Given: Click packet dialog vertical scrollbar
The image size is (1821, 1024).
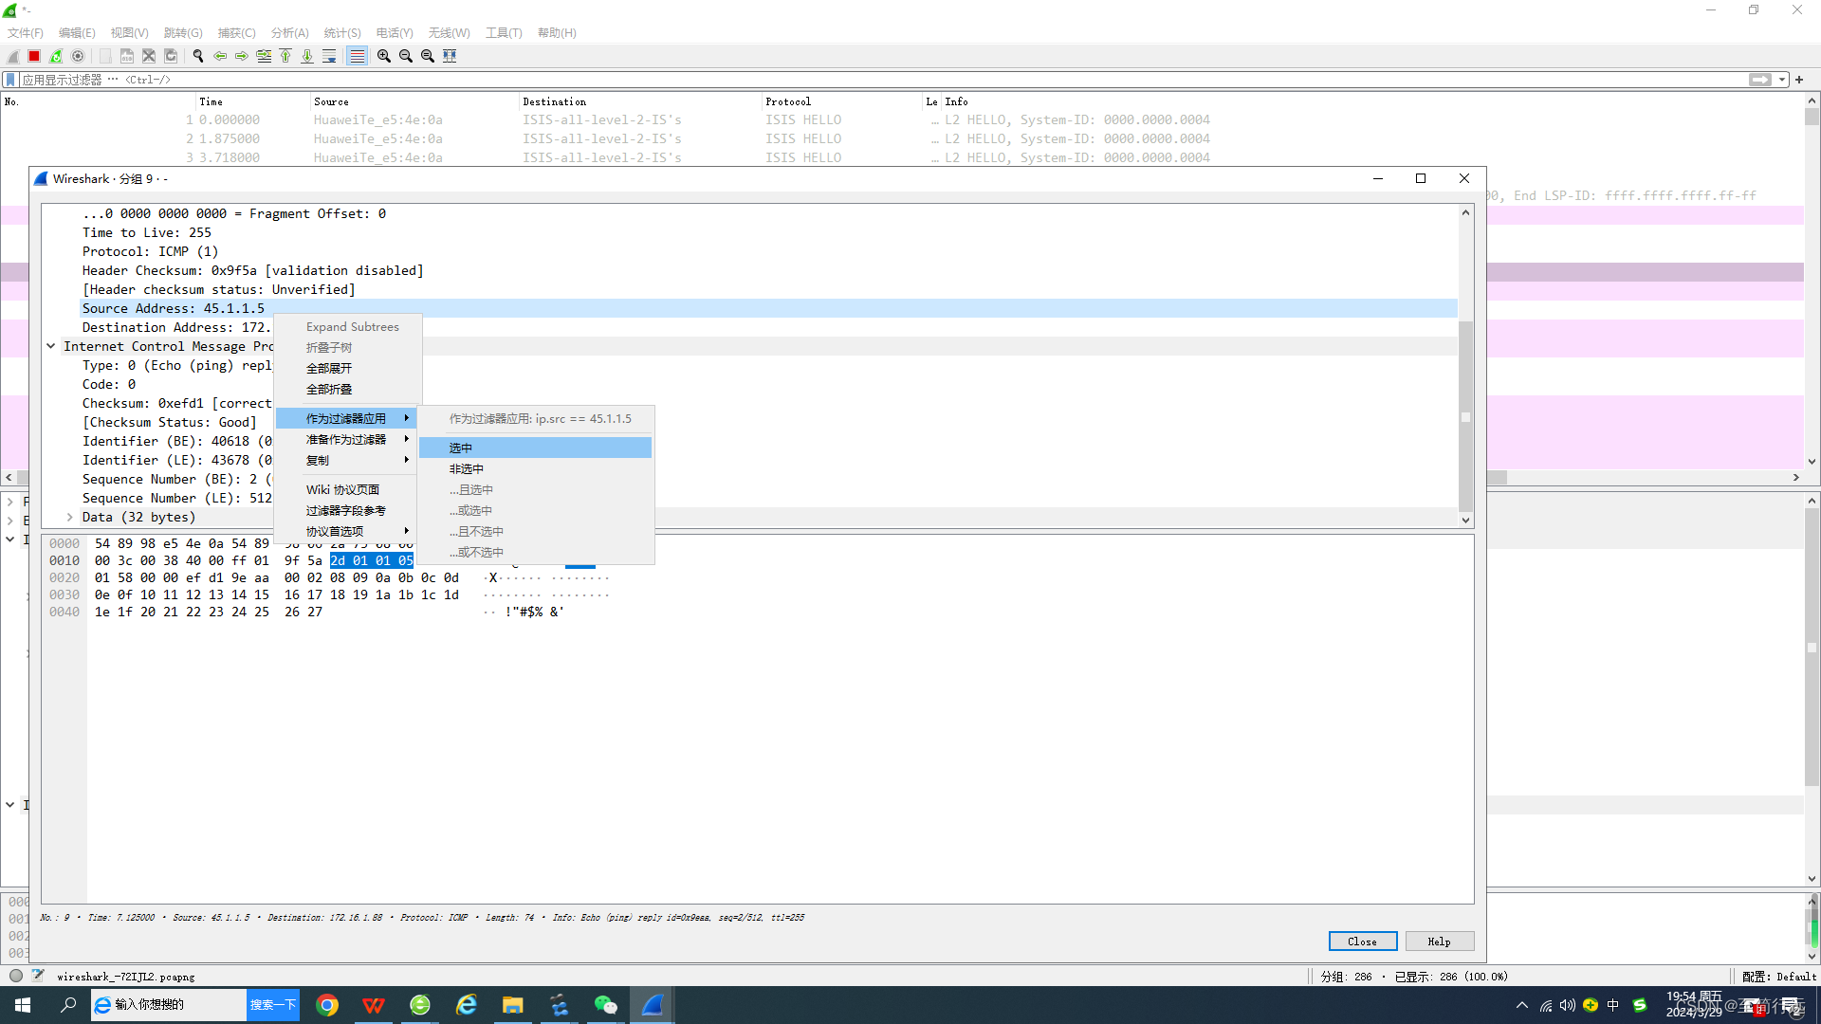Looking at the screenshot, I should [x=1465, y=367].
